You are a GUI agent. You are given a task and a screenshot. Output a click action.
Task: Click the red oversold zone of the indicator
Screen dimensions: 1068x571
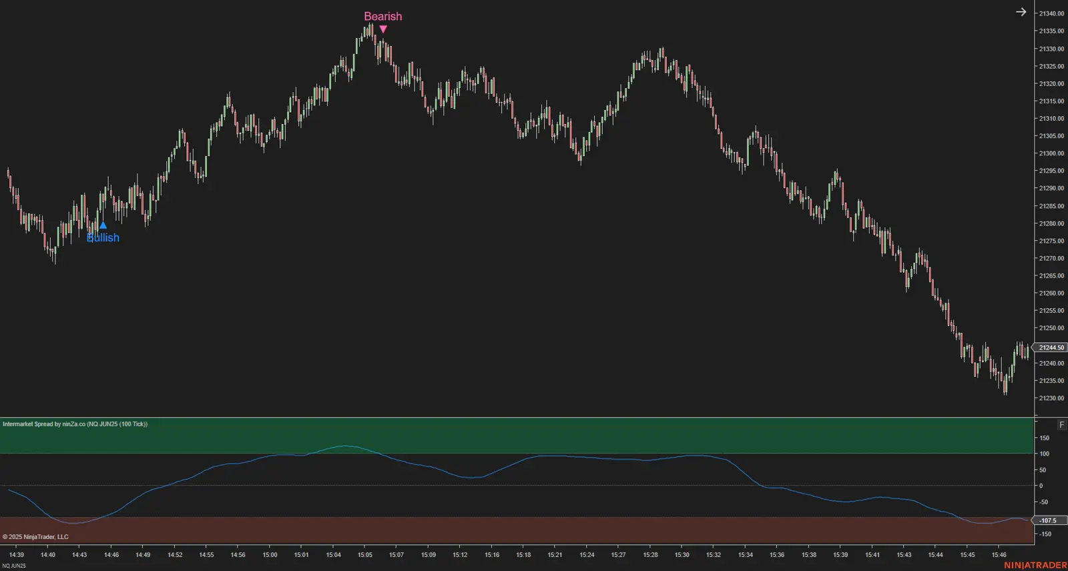(x=517, y=530)
